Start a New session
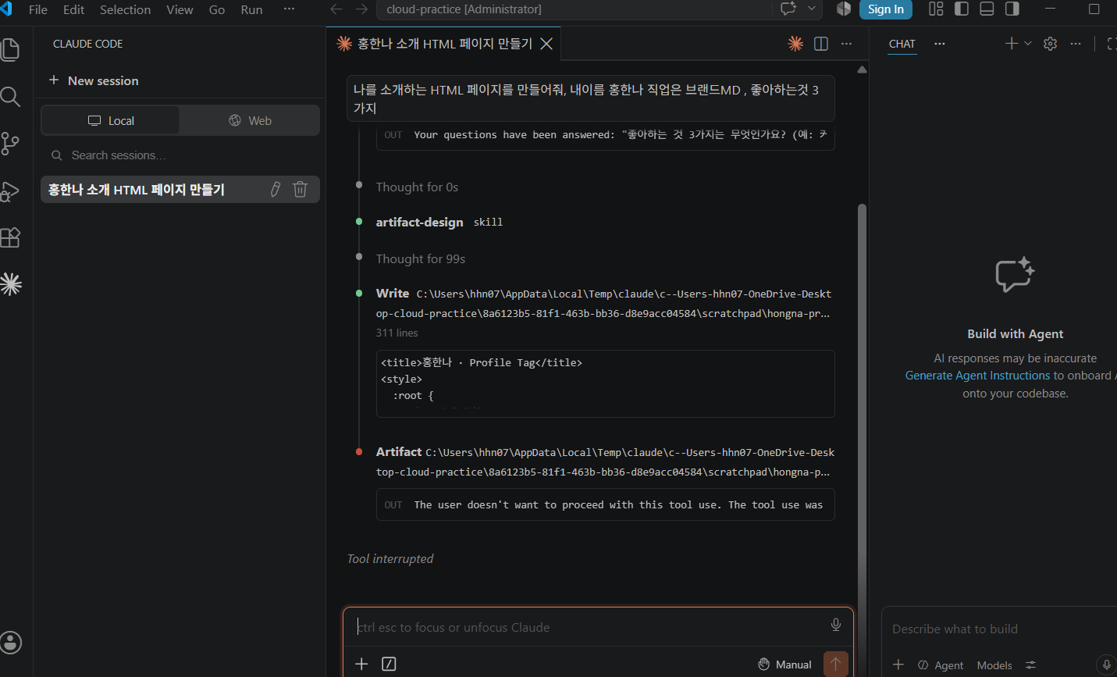This screenshot has width=1117, height=677. point(94,80)
